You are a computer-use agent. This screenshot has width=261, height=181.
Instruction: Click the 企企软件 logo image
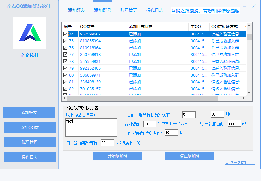(x=30, y=33)
